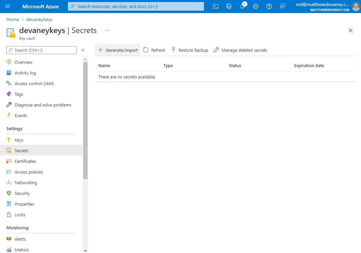Refresh the secrets list

tap(154, 50)
